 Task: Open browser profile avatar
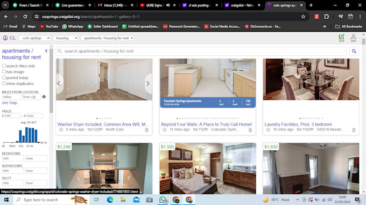click(x=350, y=17)
